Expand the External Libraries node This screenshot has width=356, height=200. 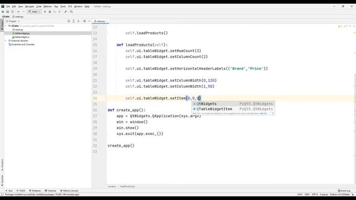click(x=6, y=41)
